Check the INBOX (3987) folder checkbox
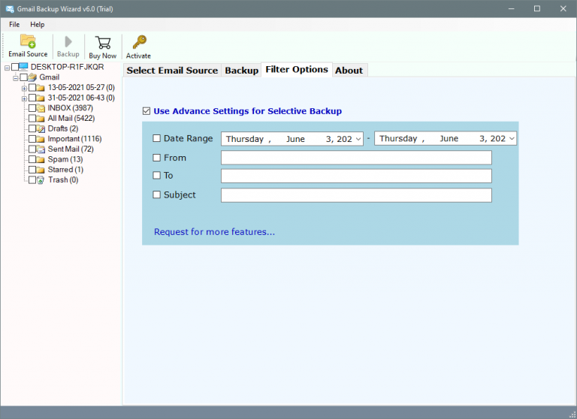The width and height of the screenshot is (577, 419). [32, 108]
